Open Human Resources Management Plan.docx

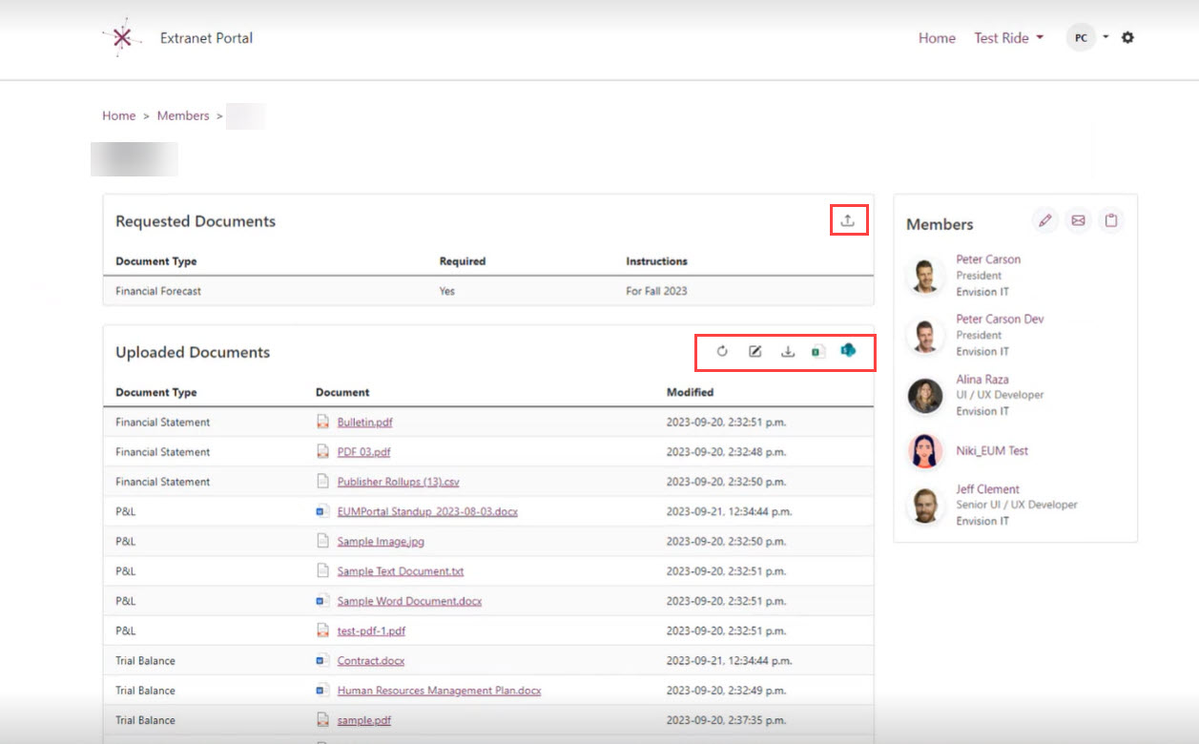click(439, 691)
